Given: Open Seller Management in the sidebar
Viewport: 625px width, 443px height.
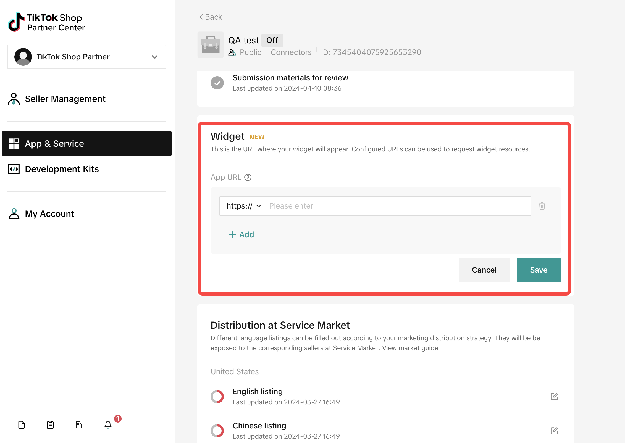Looking at the screenshot, I should point(65,99).
